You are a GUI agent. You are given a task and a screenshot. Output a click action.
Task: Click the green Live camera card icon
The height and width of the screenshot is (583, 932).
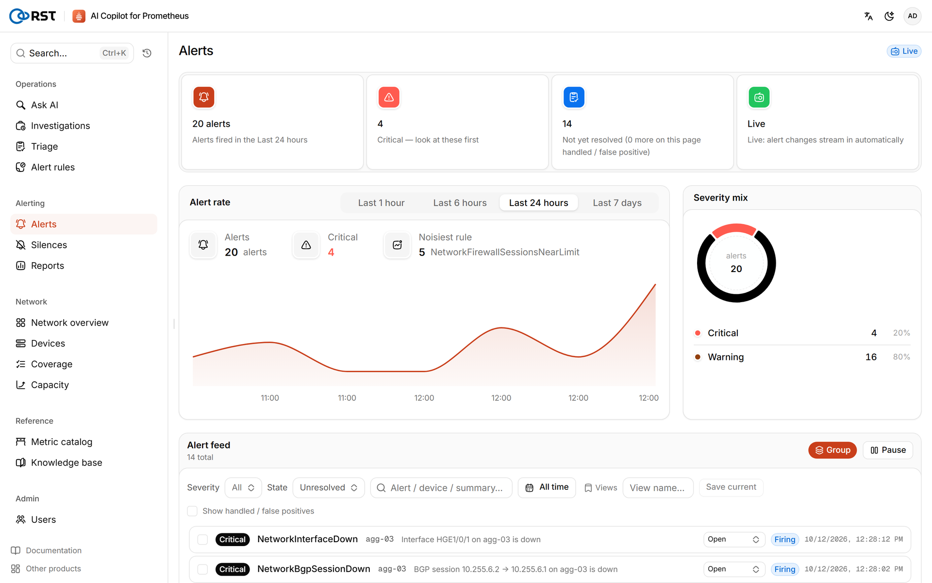coord(759,97)
